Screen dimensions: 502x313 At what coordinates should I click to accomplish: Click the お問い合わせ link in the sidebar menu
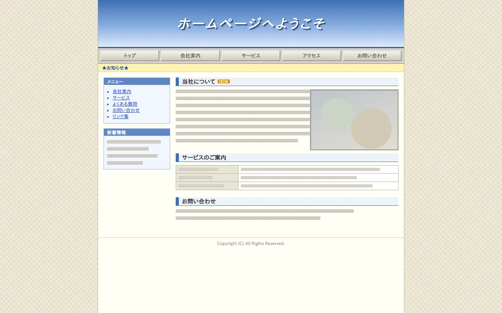[x=126, y=110]
